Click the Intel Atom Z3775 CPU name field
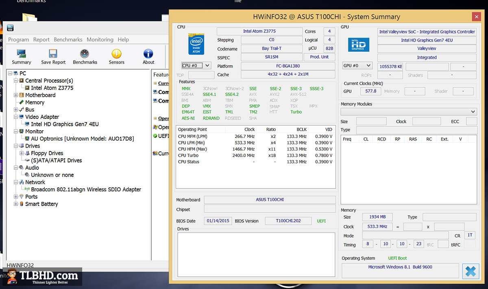Image resolution: width=488 pixels, height=289 pixels. point(259,31)
